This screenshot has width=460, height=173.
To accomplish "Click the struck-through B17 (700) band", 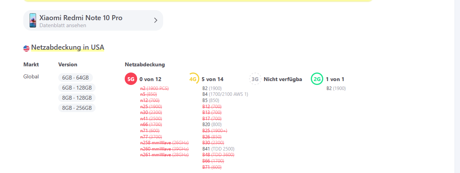I will click(x=212, y=119).
